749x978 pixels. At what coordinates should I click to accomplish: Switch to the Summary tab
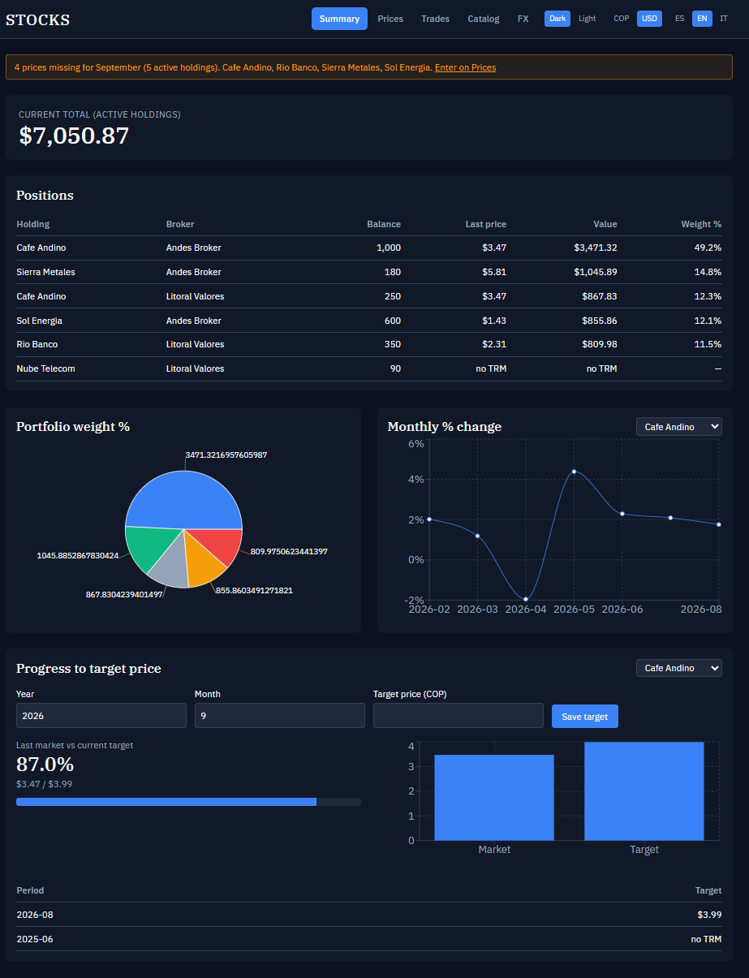(339, 19)
